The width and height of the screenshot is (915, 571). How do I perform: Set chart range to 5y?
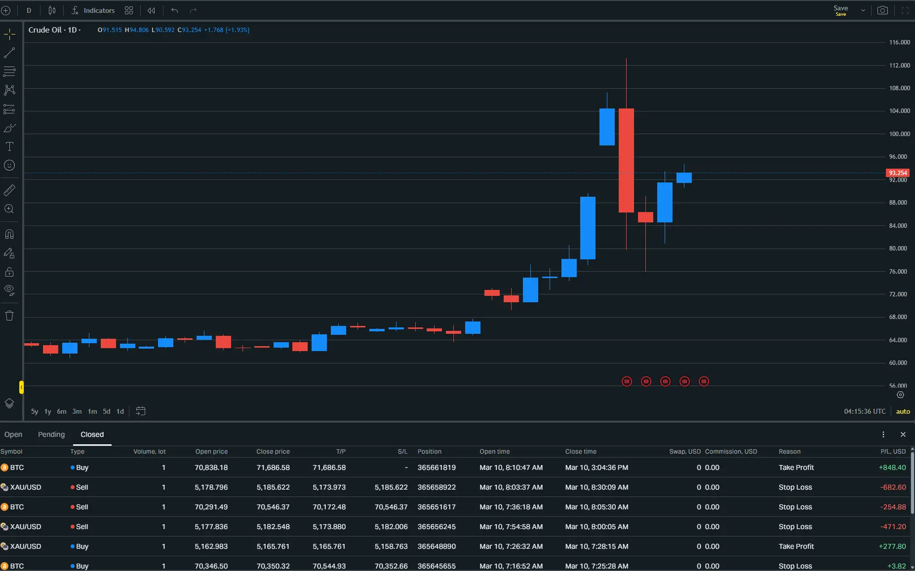[35, 411]
